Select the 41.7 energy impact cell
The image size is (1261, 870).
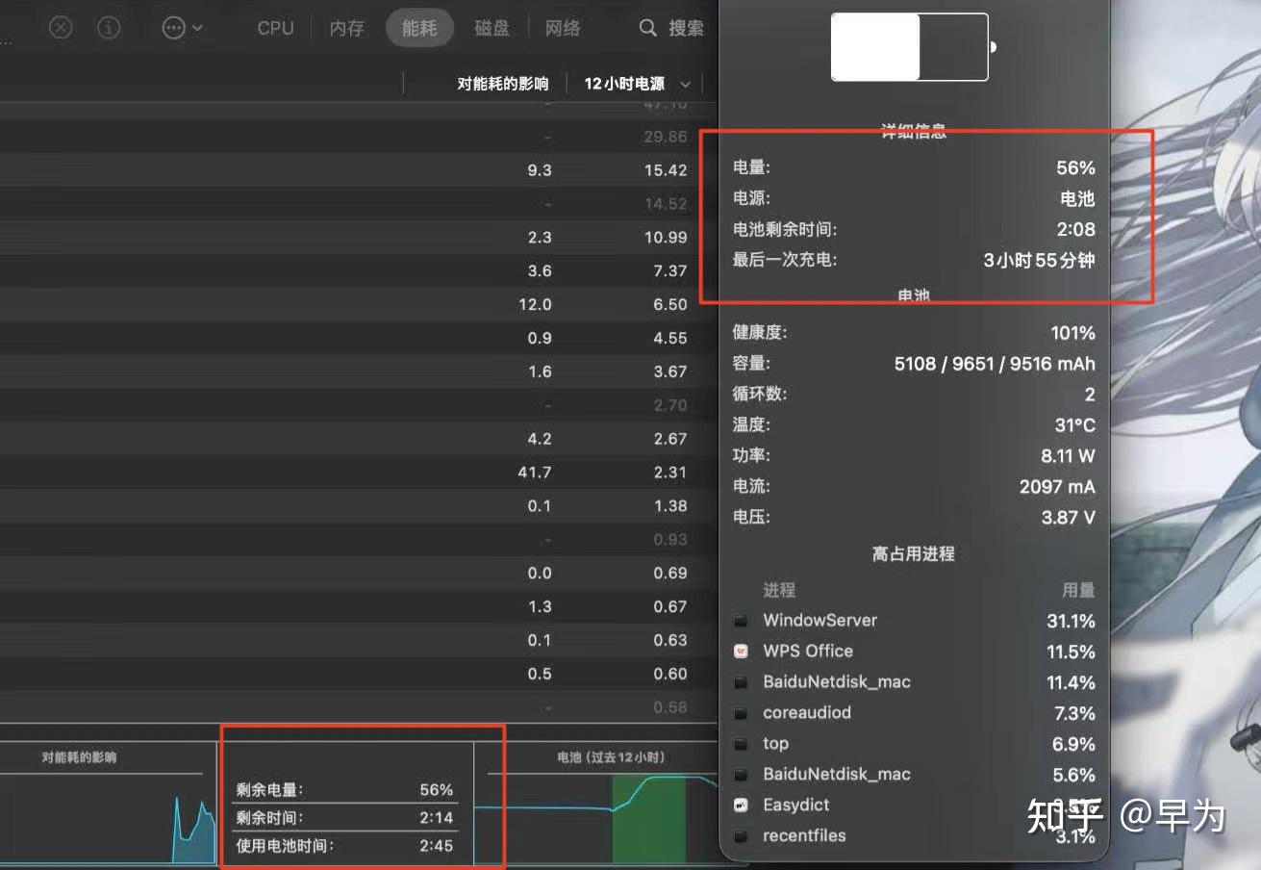tap(535, 473)
